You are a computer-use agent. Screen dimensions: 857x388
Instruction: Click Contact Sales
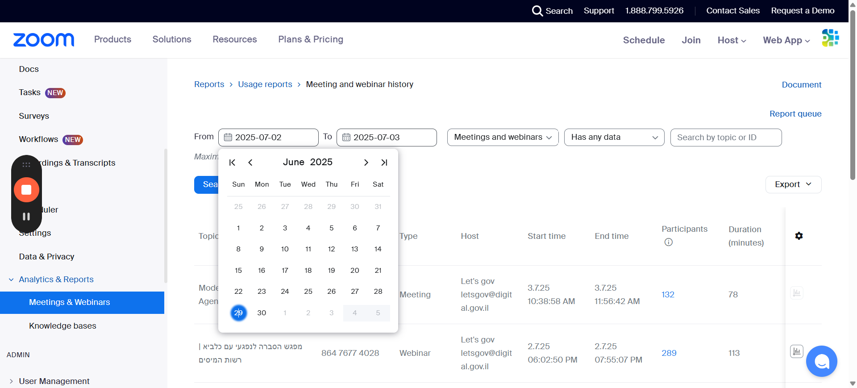733,11
